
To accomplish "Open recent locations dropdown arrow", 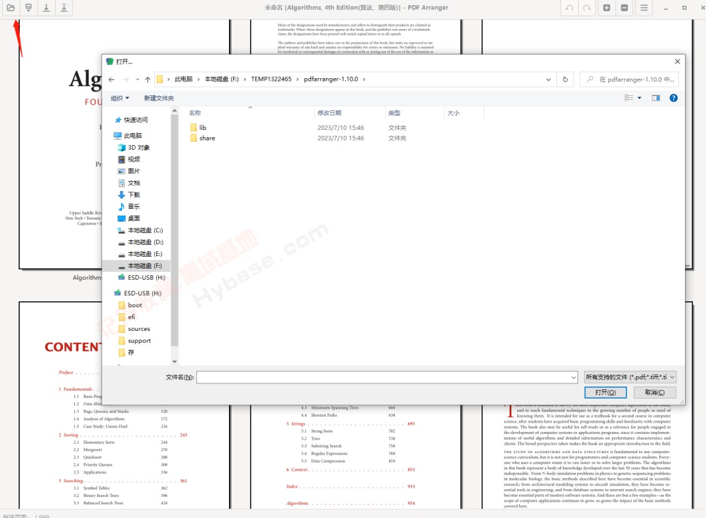I will click(137, 79).
